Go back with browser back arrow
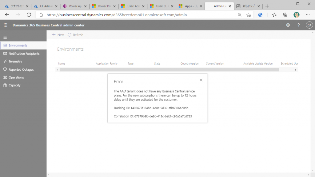This screenshot has width=315, height=177. 7,15
